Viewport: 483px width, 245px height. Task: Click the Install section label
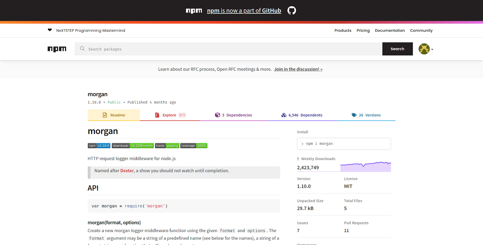tap(302, 132)
